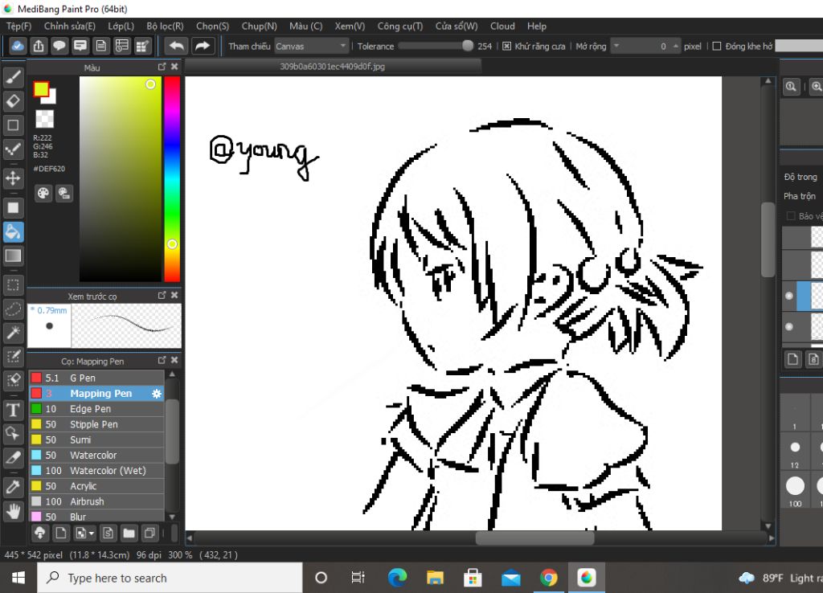Switch to the 309b0a60301ec4409d0f.jpg tab

pyautogui.click(x=332, y=67)
